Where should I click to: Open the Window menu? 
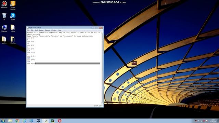click(54, 30)
